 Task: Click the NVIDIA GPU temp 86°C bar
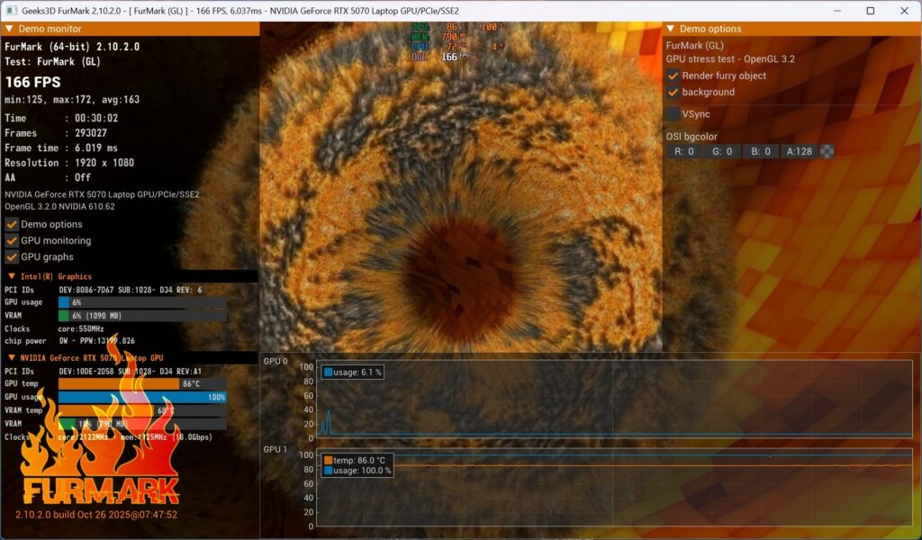click(142, 383)
